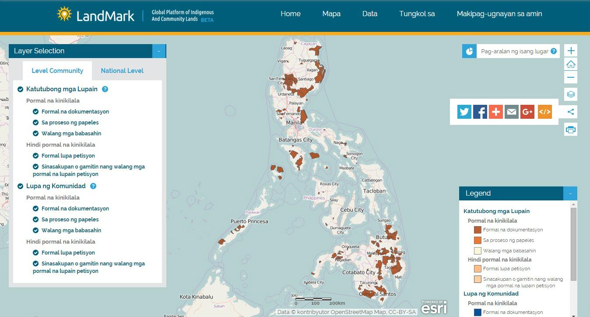
Task: Open the Pag-aralan ng isang lugar pie chart icon
Action: [x=469, y=51]
